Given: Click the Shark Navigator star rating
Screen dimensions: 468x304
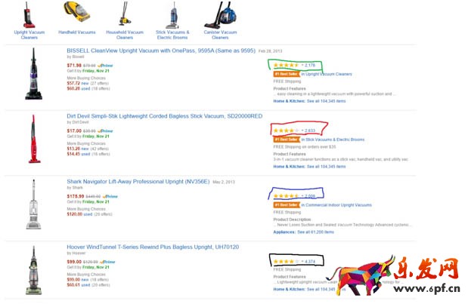Looking at the screenshot, I should point(285,196).
